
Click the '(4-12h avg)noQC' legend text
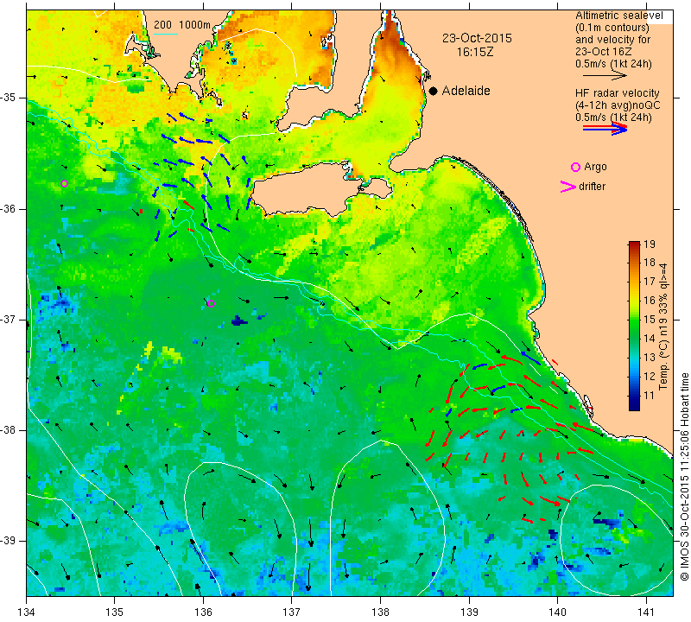point(618,105)
